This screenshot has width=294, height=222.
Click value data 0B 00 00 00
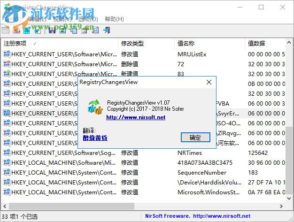point(266,84)
